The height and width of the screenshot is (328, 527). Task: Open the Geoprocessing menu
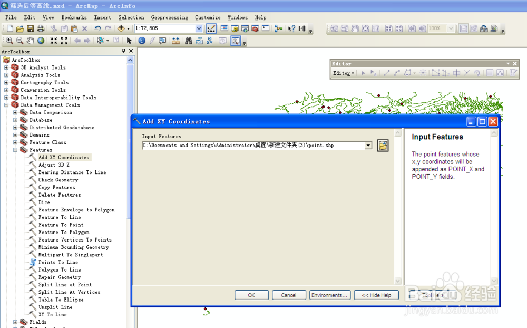170,17
